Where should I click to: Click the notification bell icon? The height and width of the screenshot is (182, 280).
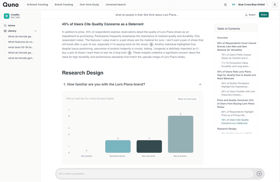(x=226, y=5)
